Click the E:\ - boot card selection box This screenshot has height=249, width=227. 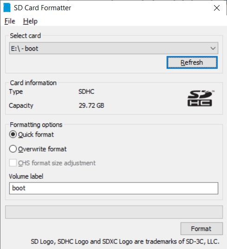click(114, 48)
